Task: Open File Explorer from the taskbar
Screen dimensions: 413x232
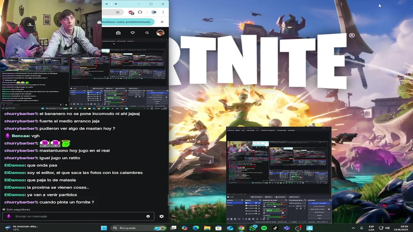Action: coord(207,228)
